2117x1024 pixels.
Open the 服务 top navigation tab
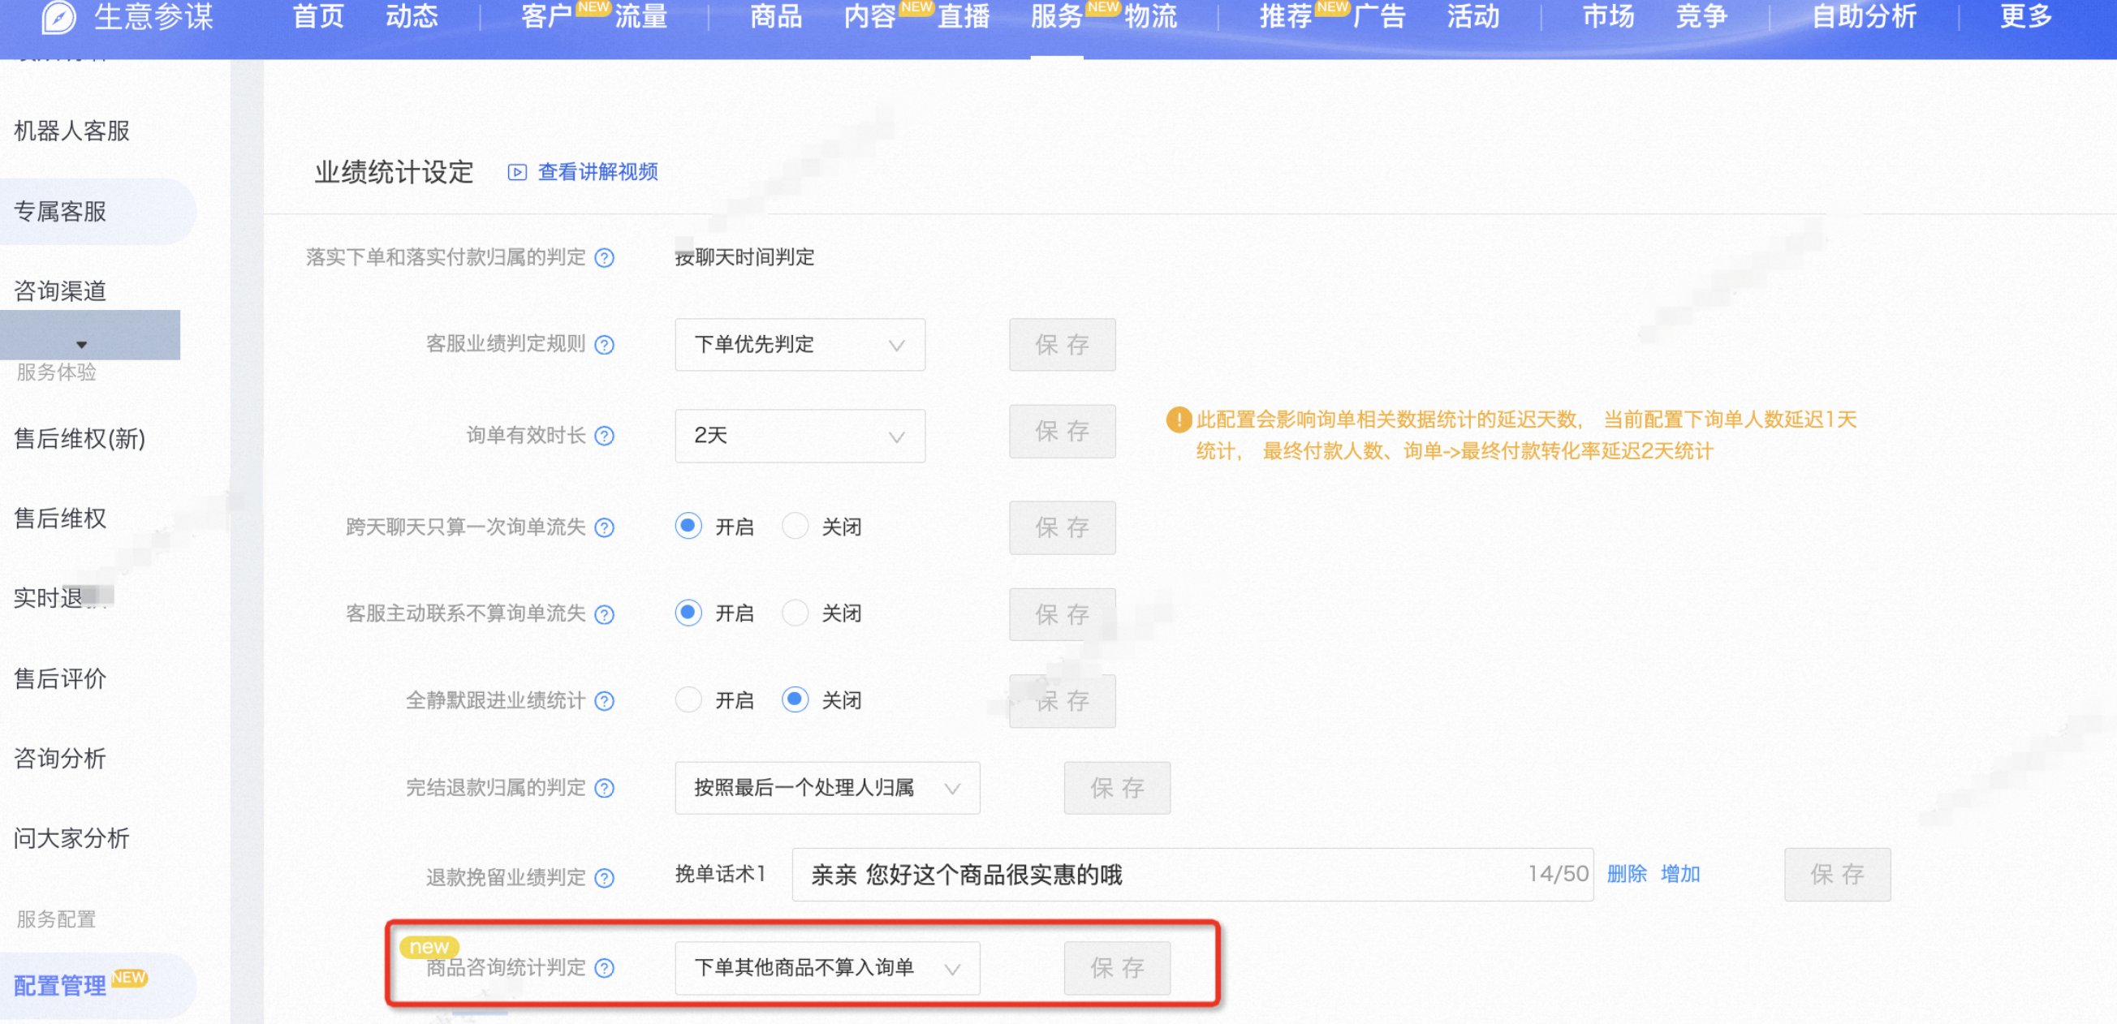pos(1057,16)
